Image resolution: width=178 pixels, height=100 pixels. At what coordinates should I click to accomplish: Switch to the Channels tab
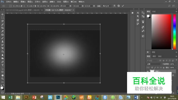154,56
